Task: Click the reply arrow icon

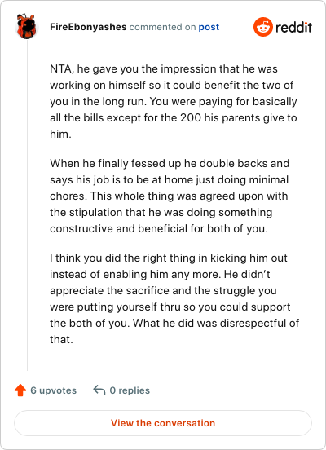Action: click(x=99, y=390)
